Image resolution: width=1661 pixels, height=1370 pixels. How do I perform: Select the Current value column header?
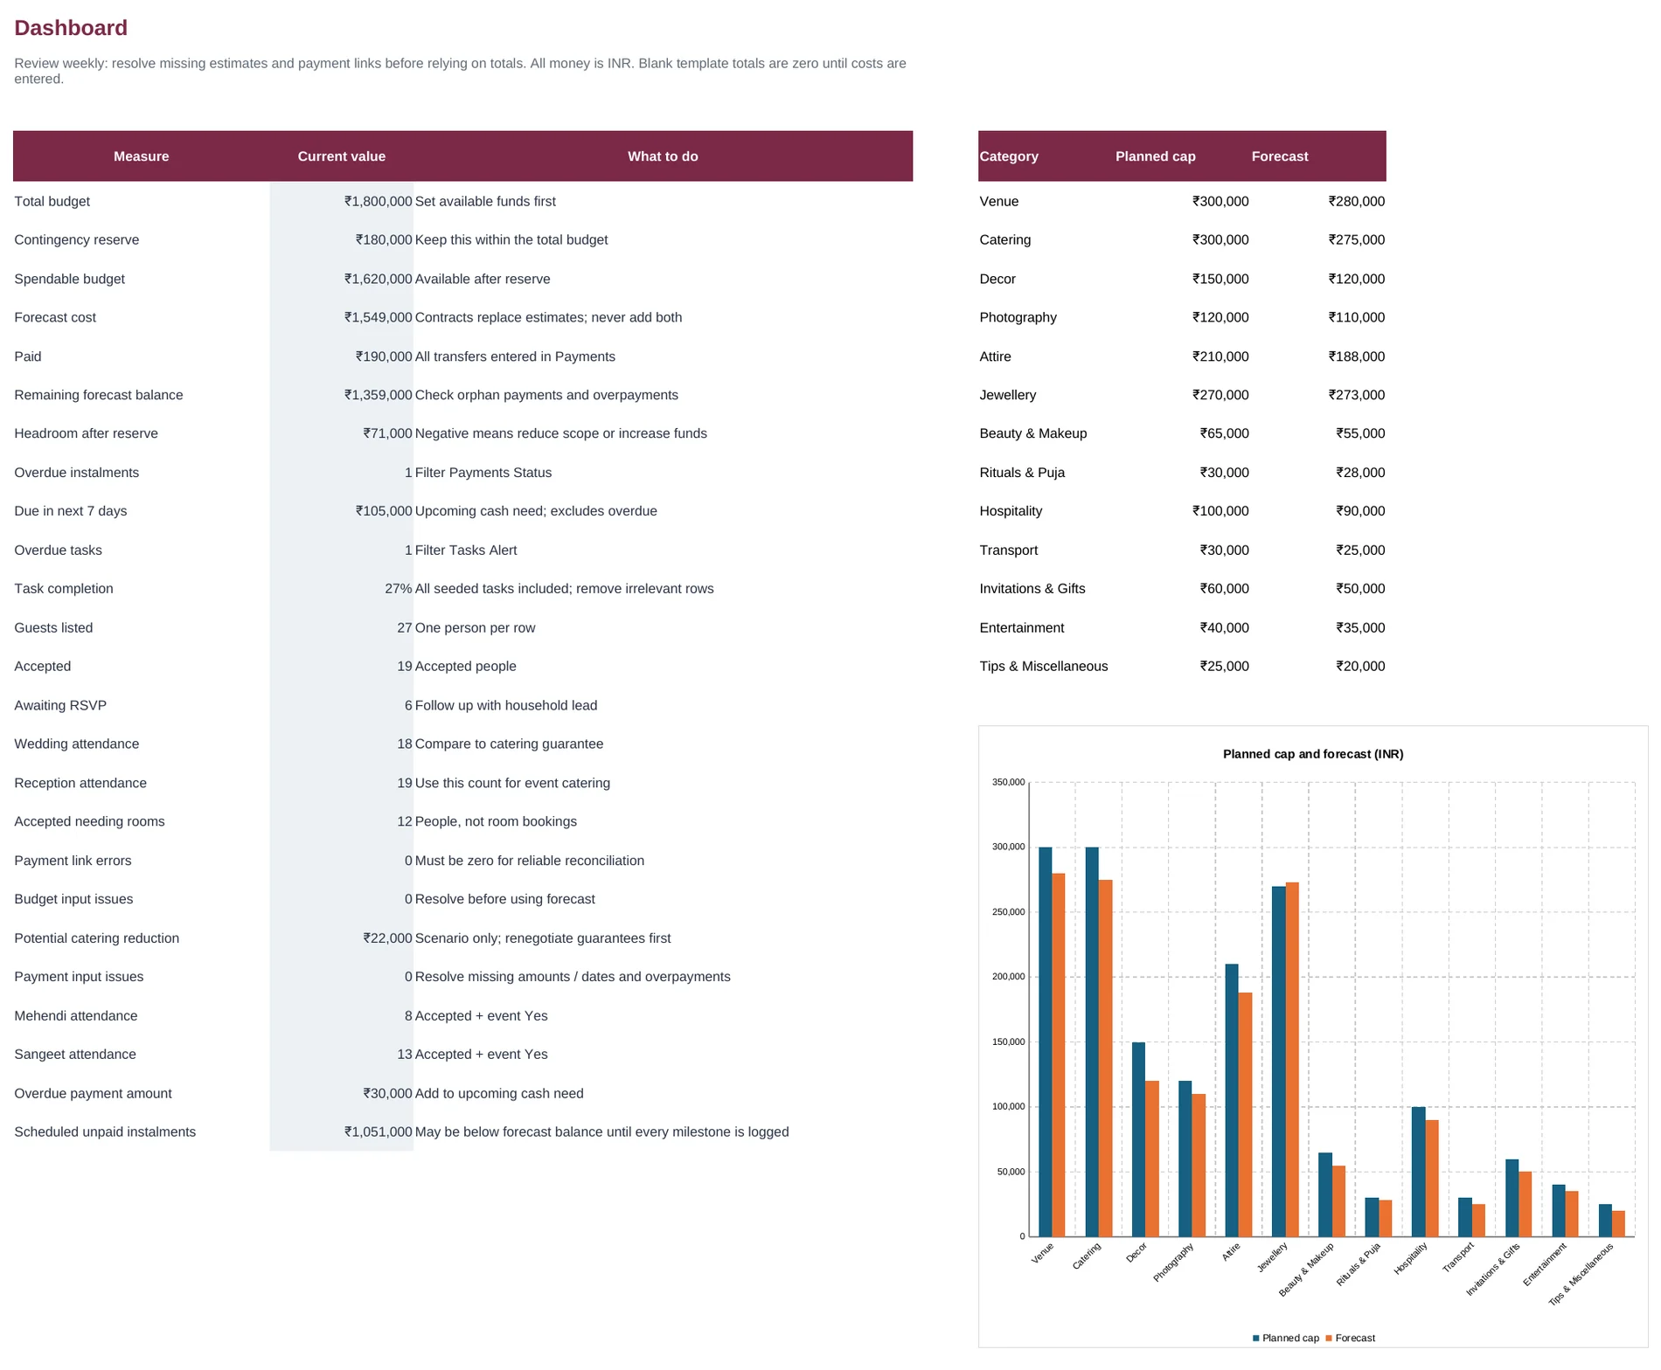pyautogui.click(x=342, y=156)
